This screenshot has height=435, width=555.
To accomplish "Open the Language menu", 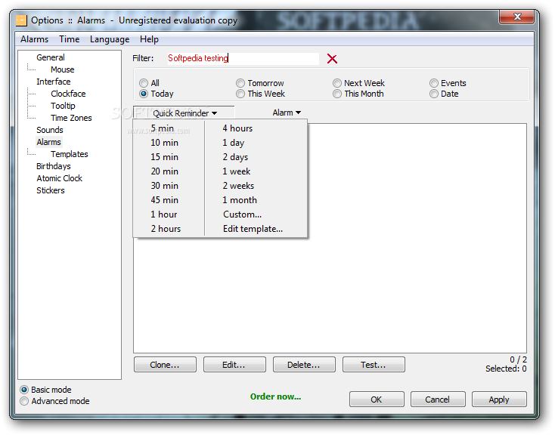I will pyautogui.click(x=110, y=39).
